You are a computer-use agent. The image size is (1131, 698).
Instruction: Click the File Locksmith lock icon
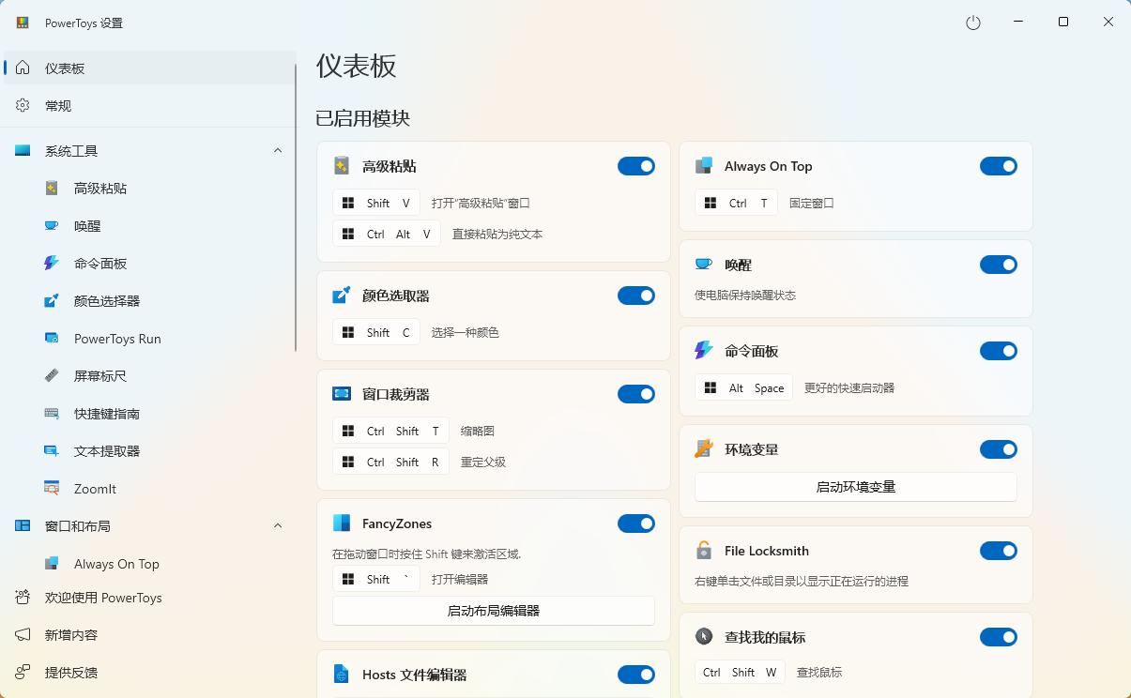704,551
